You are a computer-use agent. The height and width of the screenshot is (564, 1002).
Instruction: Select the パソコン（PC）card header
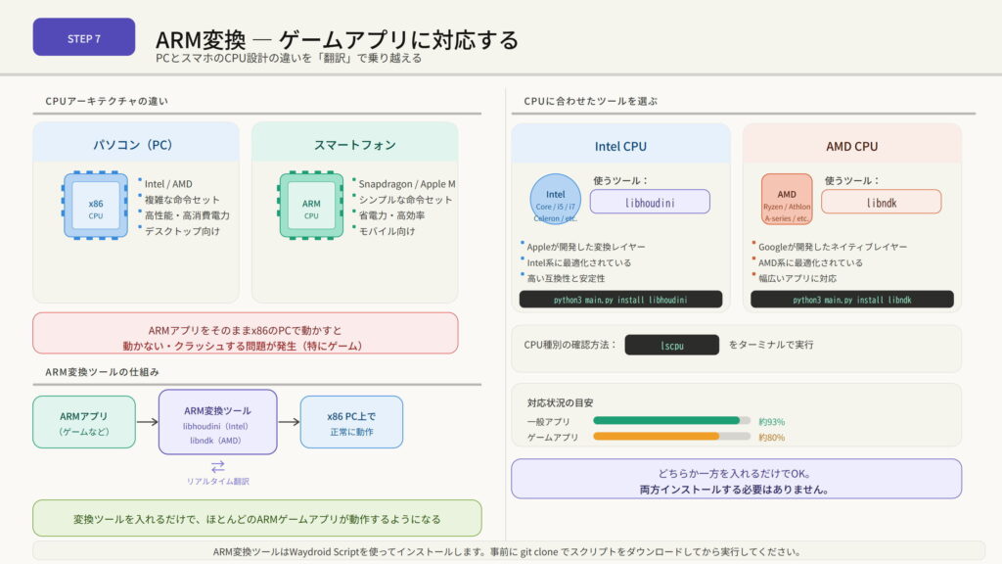136,143
